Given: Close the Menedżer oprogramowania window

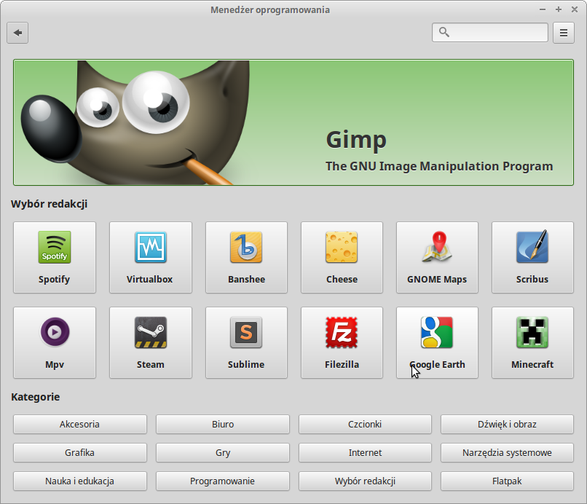Looking at the screenshot, I should pyautogui.click(x=575, y=9).
